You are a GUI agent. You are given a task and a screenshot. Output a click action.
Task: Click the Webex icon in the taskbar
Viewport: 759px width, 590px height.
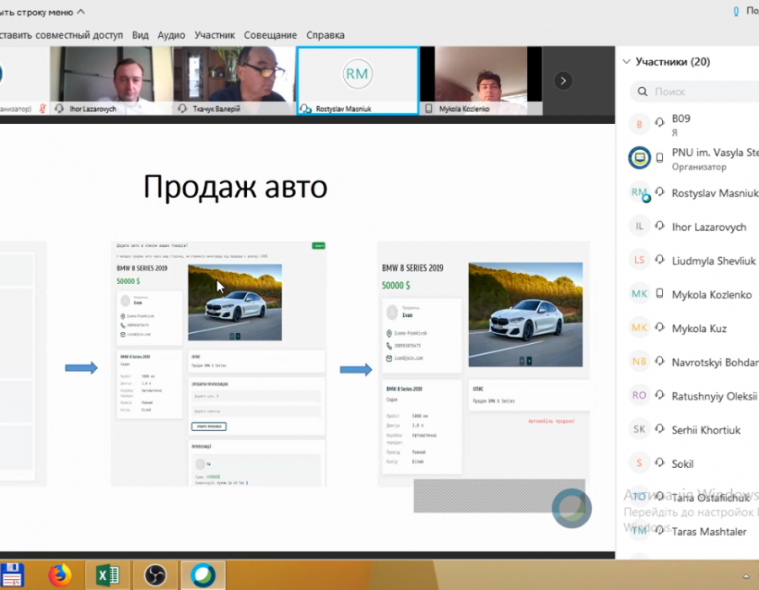tap(202, 575)
